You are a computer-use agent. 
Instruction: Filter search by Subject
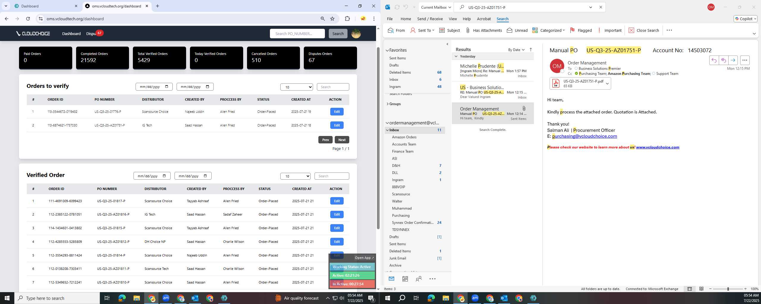click(x=449, y=30)
